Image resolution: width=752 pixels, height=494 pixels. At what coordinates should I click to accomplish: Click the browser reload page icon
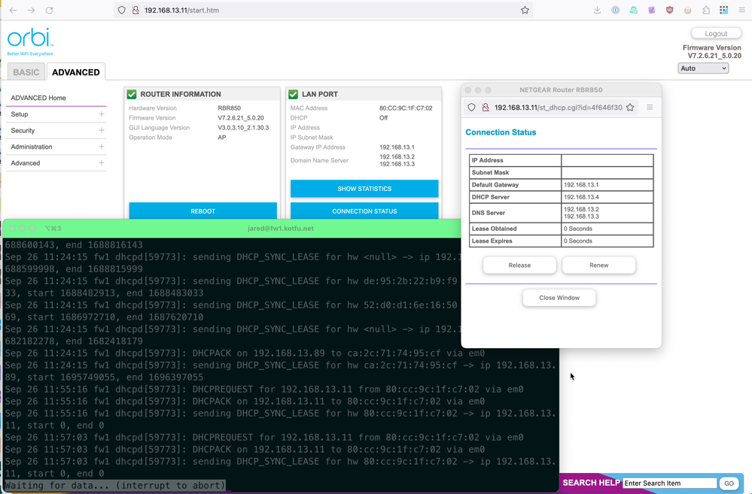click(x=50, y=11)
